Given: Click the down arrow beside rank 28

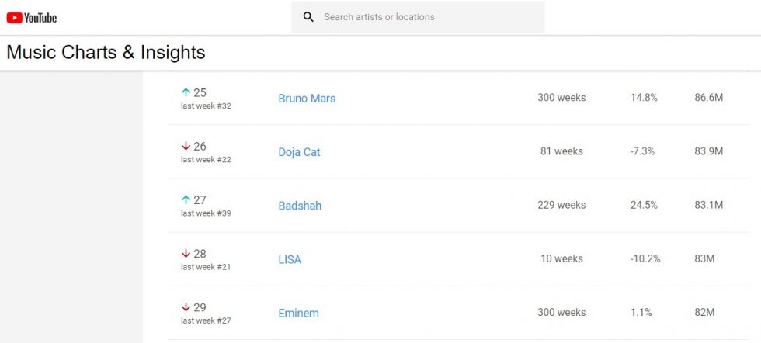Looking at the screenshot, I should point(186,253).
